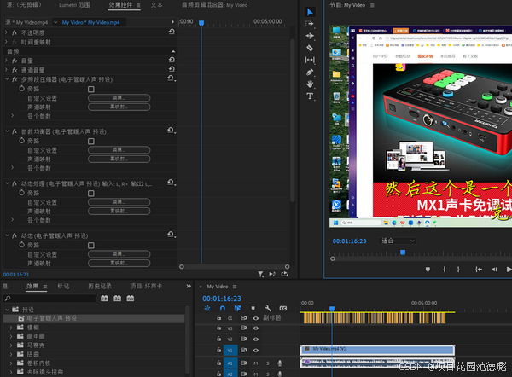Switch to the 历史记录 panel tab
The height and width of the screenshot is (377, 512).
[100, 287]
